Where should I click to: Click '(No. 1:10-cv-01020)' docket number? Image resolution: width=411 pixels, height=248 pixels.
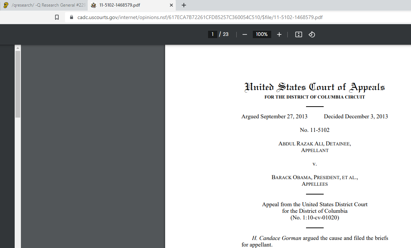[314, 218]
